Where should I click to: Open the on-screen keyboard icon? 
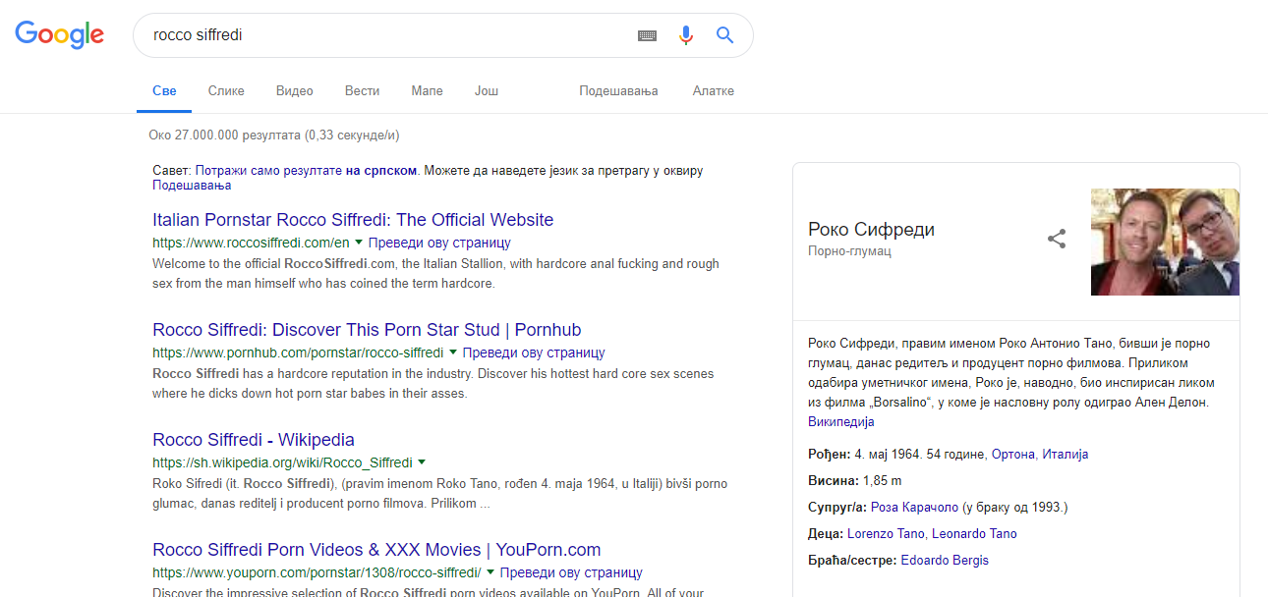(647, 35)
